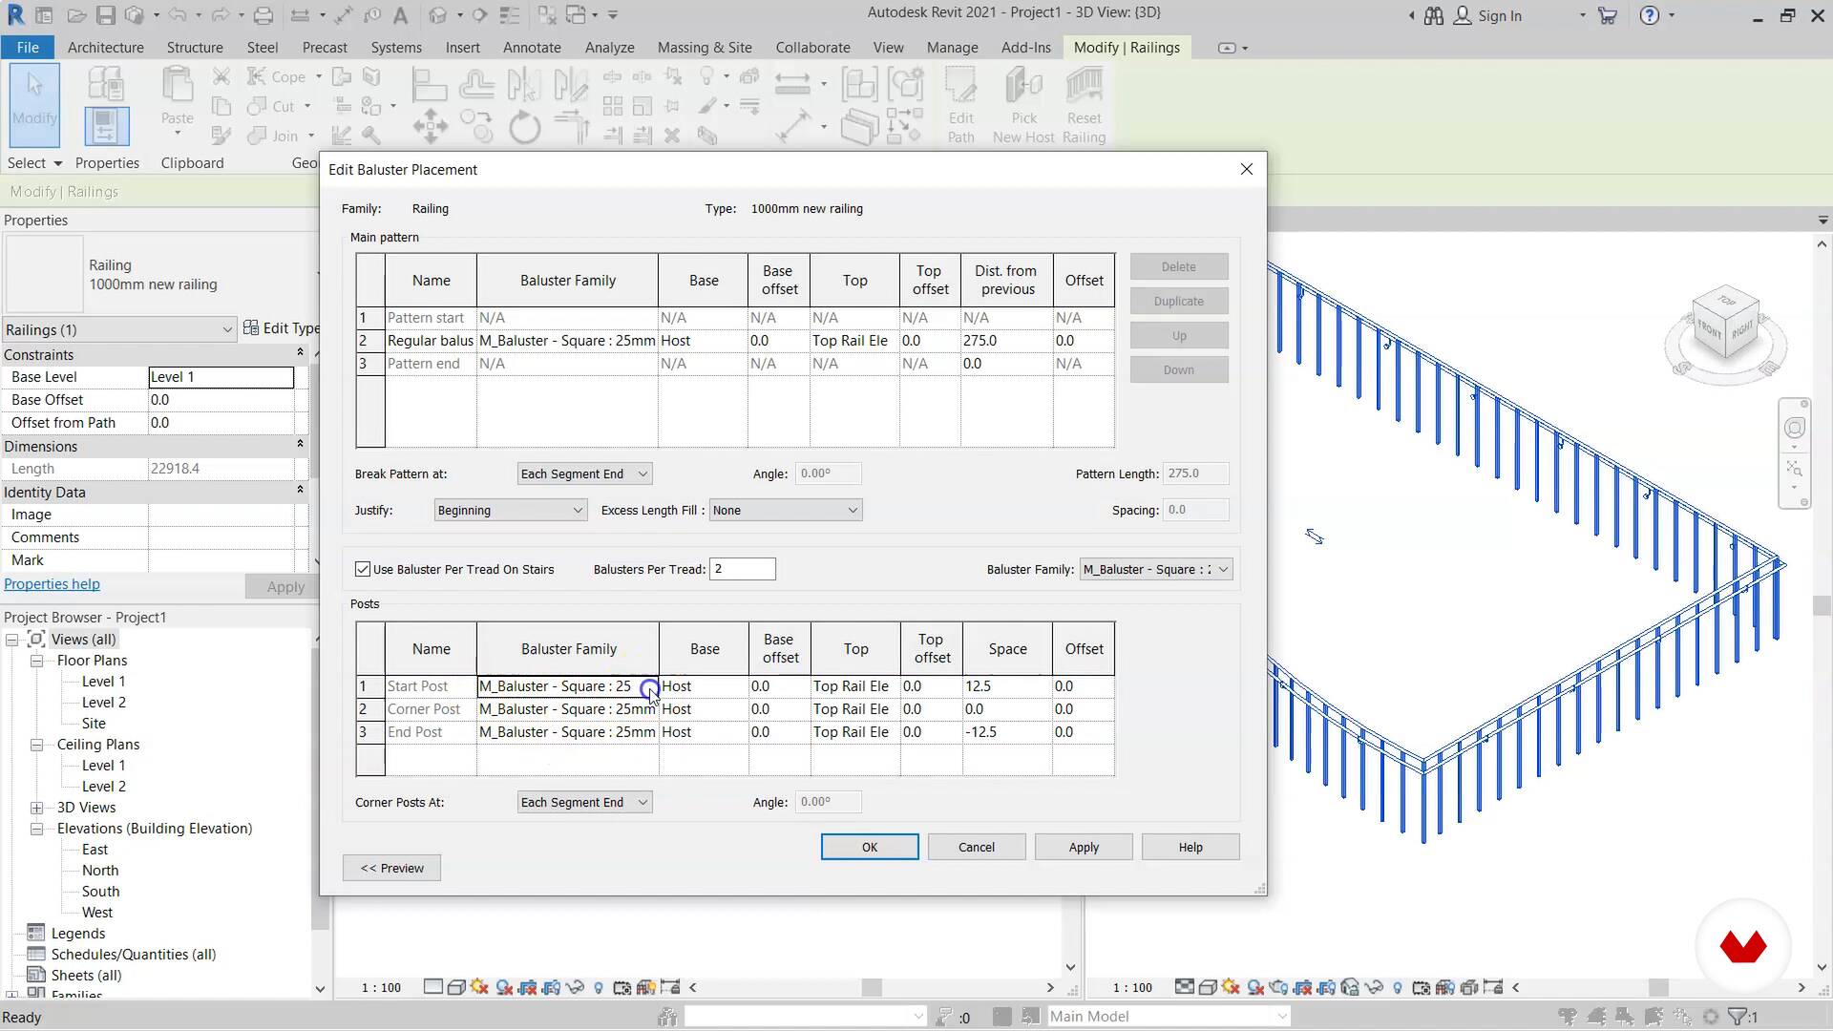The image size is (1833, 1031).
Task: Switch to the Manage ribbon tab
Action: point(952,47)
